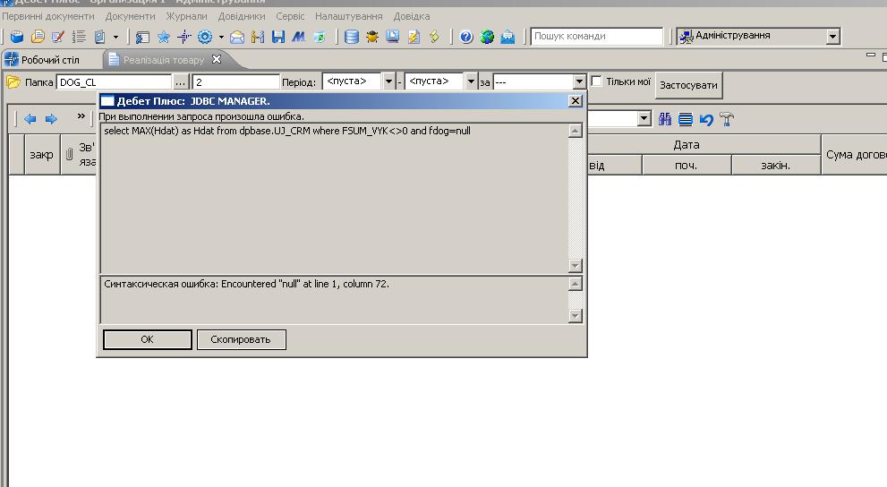
Task: Click the Сума догов column header
Action: tap(854, 154)
